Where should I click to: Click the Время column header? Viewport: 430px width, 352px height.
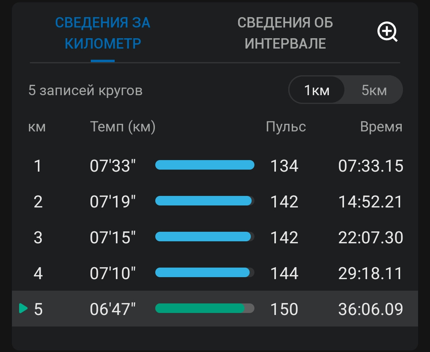point(381,127)
